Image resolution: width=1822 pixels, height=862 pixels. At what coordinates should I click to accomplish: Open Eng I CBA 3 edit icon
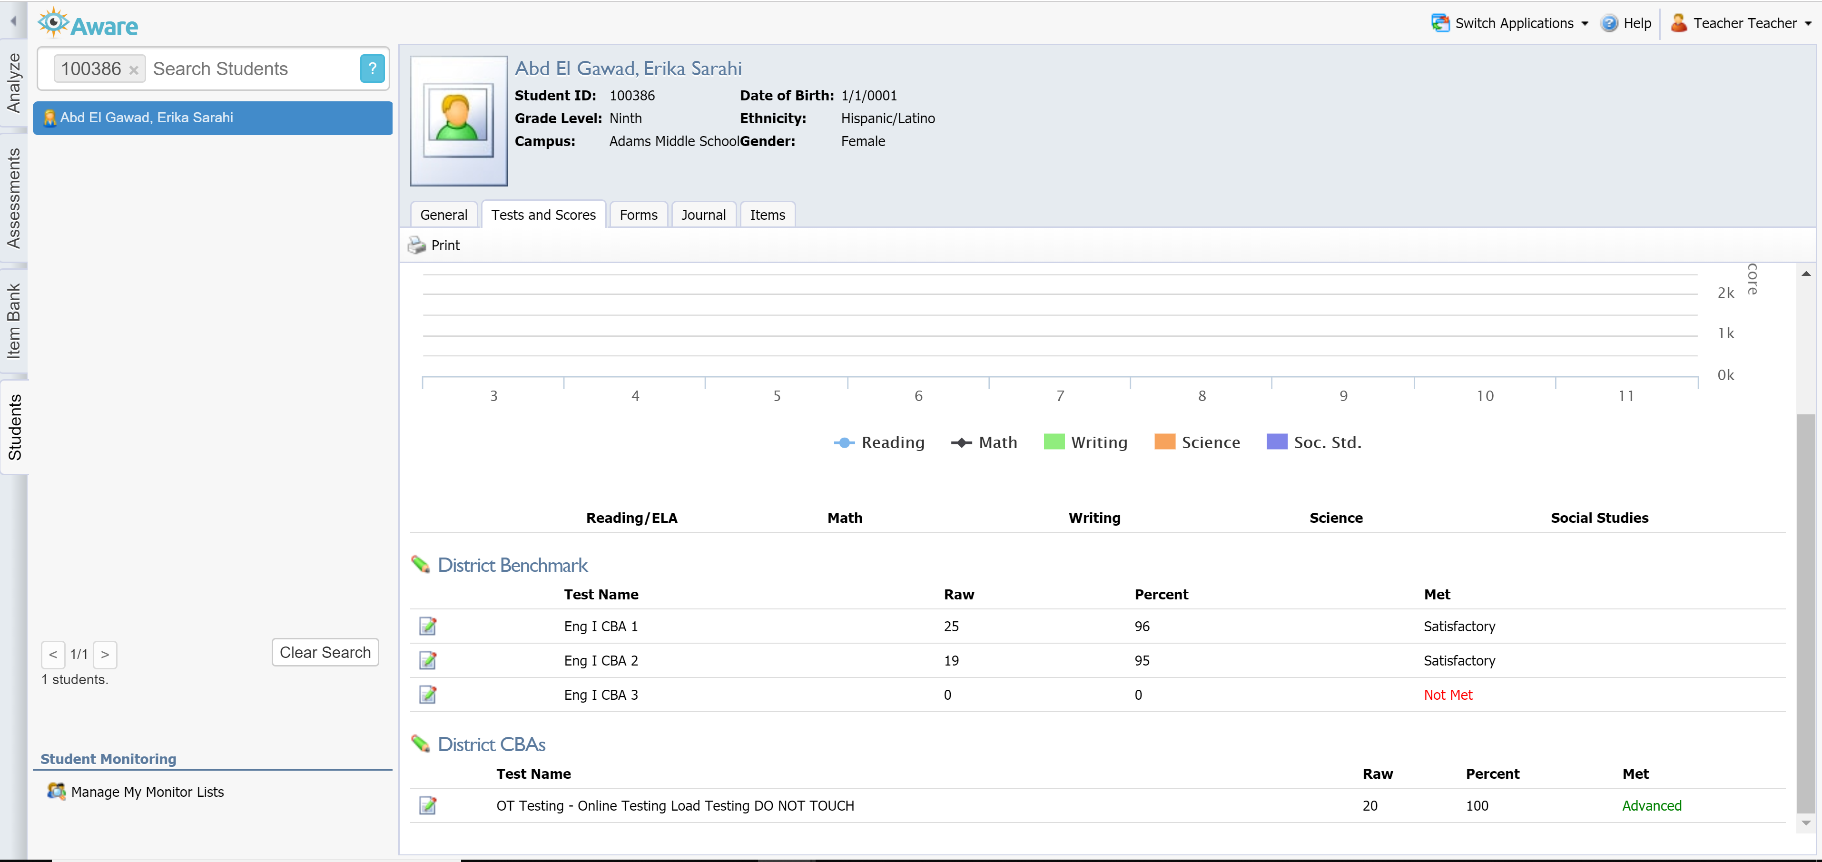point(428,695)
